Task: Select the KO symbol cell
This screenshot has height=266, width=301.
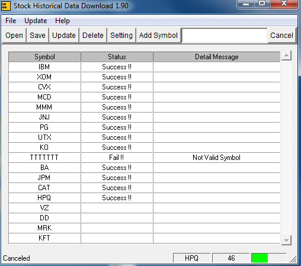Action: click(x=44, y=148)
